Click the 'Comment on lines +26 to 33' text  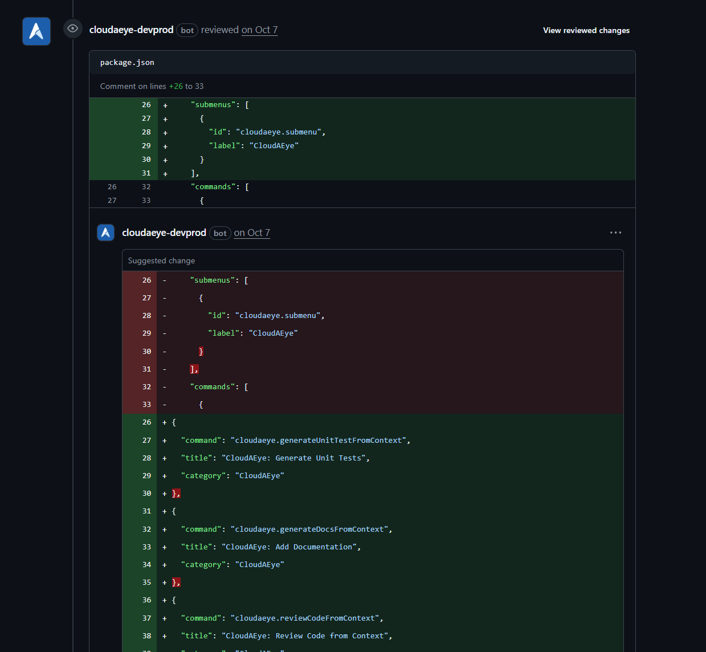152,86
